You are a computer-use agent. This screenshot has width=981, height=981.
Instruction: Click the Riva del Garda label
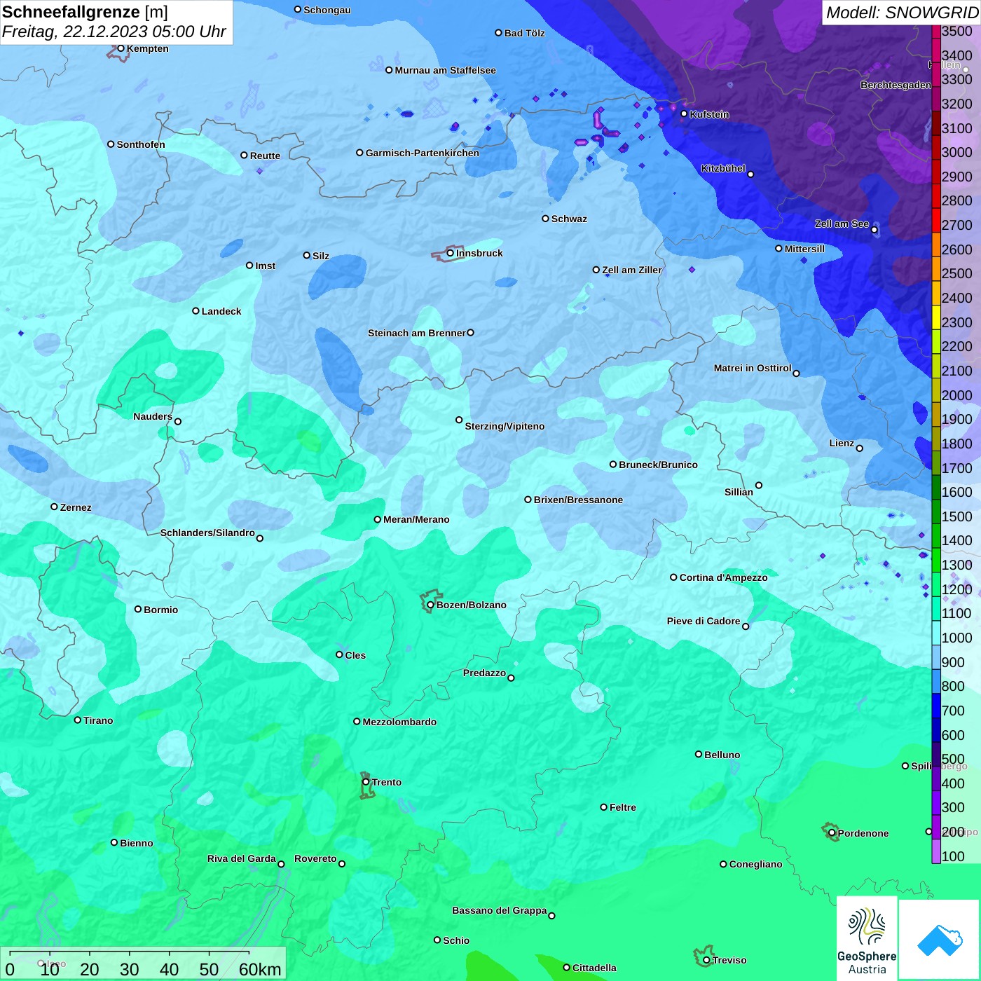[242, 858]
